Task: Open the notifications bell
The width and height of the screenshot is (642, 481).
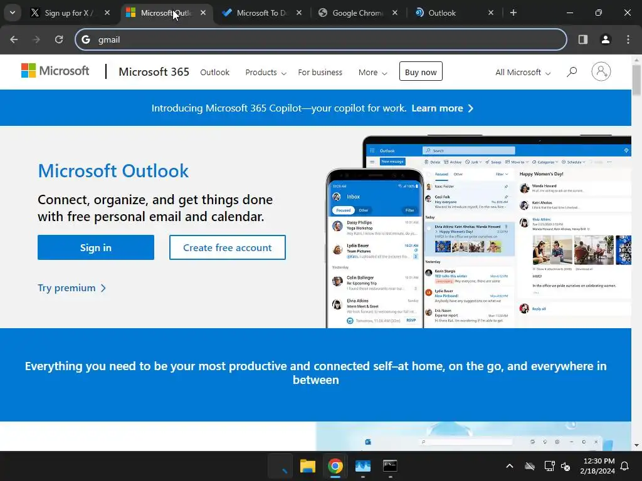Action: (625, 466)
